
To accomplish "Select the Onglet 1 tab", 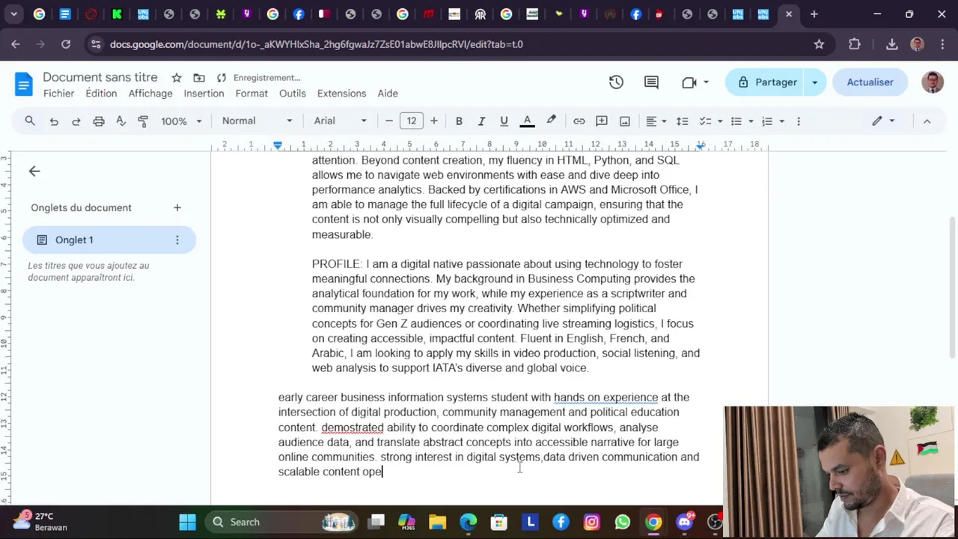I will tap(109, 240).
